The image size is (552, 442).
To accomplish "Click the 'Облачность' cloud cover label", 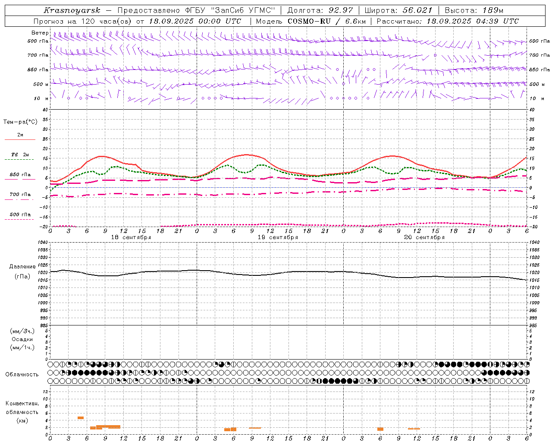I will pyautogui.click(x=22, y=375).
